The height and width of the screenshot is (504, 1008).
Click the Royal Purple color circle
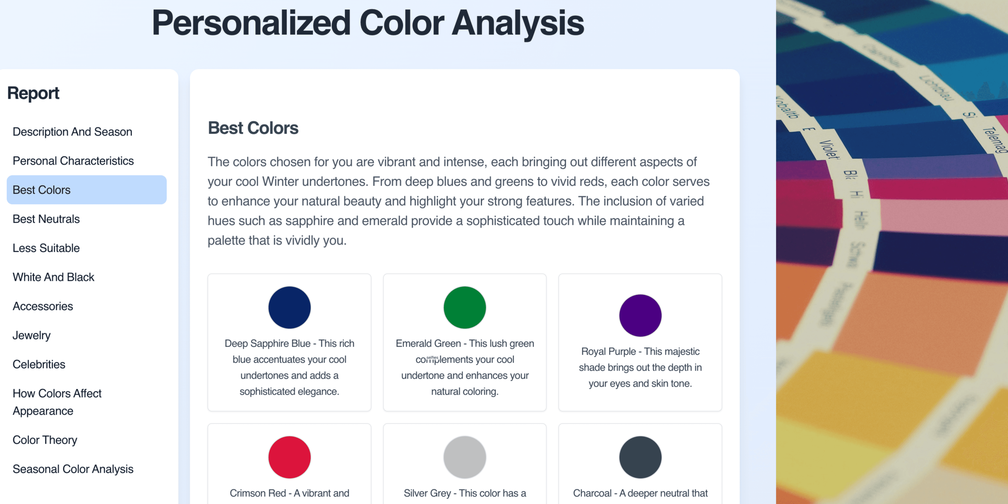(640, 315)
